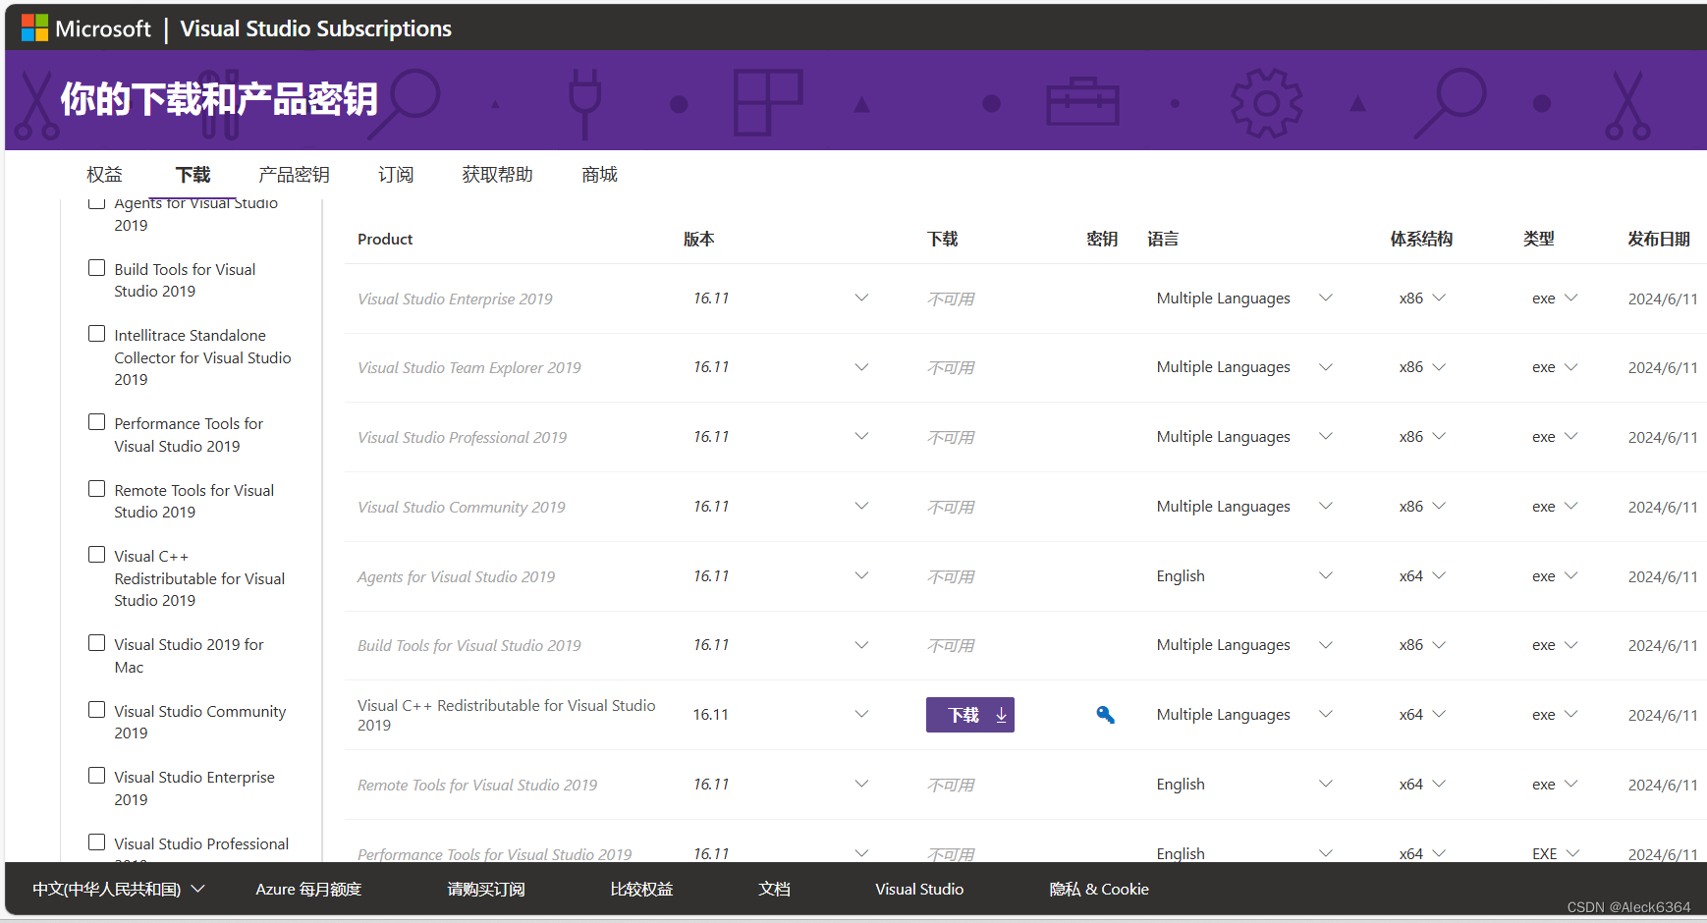Click the product key icon for Visual C++ Redistributable
1707x923 pixels.
pos(1105,715)
